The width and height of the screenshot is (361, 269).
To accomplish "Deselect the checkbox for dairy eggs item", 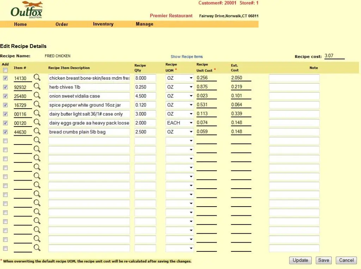I will click(5, 123).
